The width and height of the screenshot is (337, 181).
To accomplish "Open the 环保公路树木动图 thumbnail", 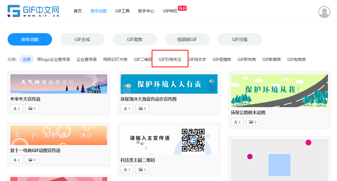I will (x=279, y=90).
